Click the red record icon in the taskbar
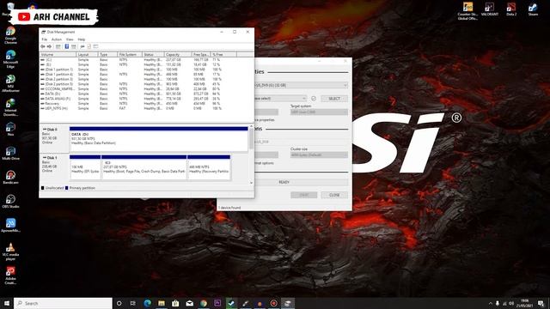550x309 pixels. [x=273, y=303]
